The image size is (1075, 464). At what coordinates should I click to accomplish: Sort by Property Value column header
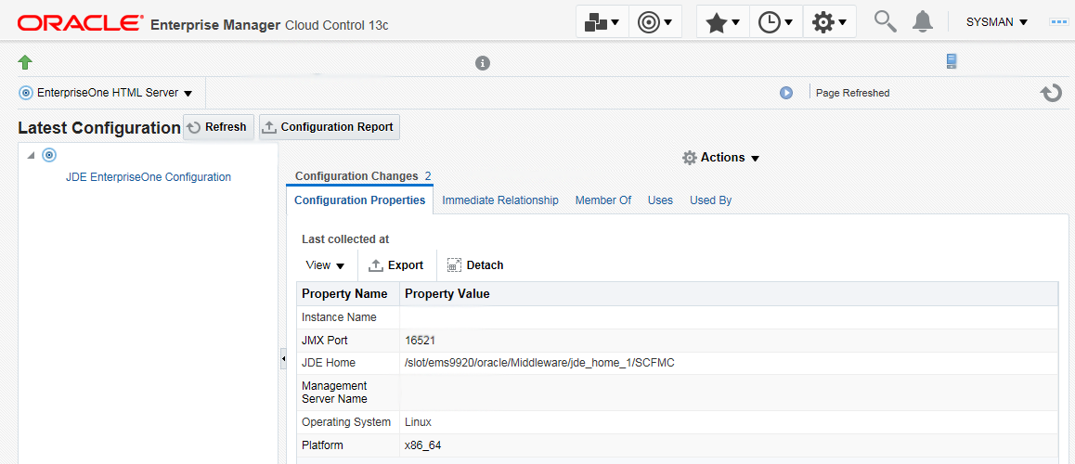(729, 293)
